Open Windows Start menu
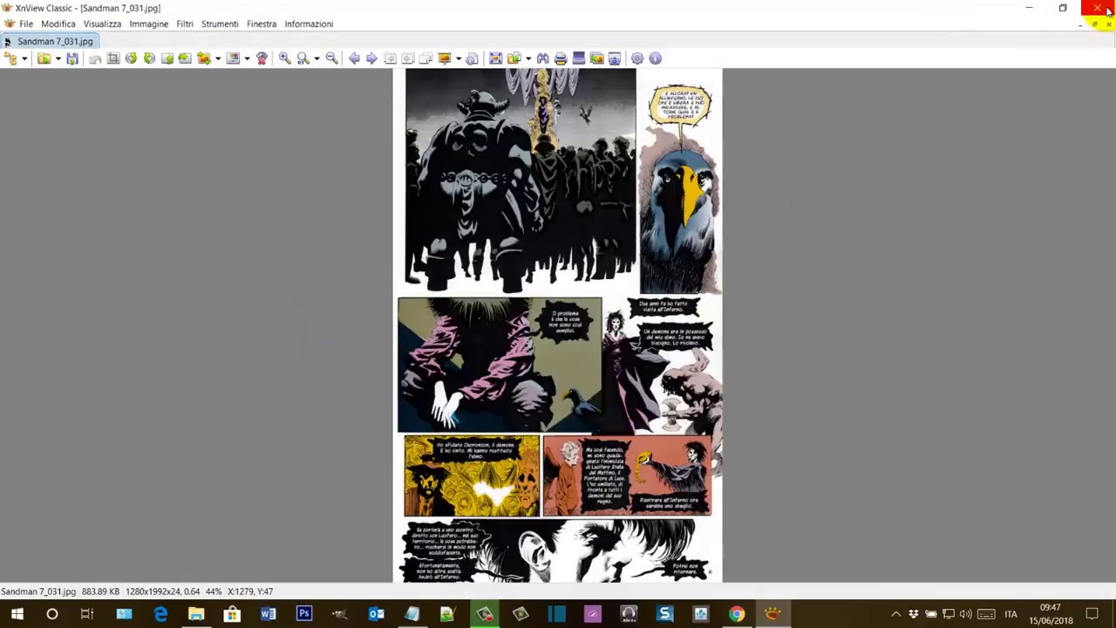 (17, 614)
